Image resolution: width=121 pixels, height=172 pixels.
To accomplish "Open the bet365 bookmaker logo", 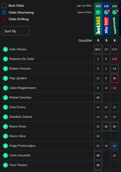I will pyautogui.click(x=98, y=25).
